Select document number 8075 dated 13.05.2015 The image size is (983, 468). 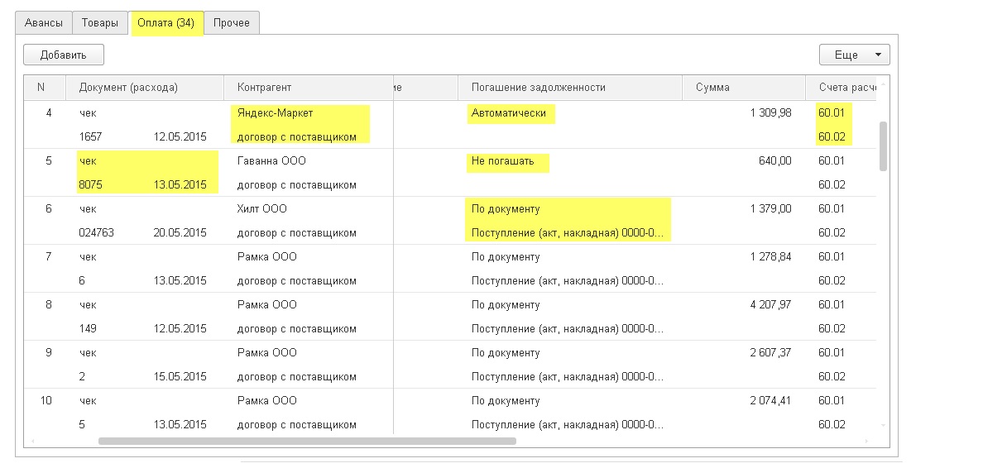pos(90,185)
